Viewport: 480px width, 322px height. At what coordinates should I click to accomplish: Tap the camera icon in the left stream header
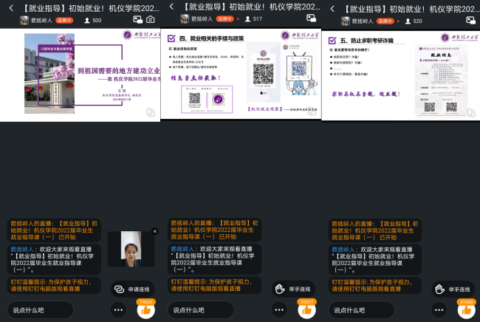pyautogui.click(x=151, y=20)
